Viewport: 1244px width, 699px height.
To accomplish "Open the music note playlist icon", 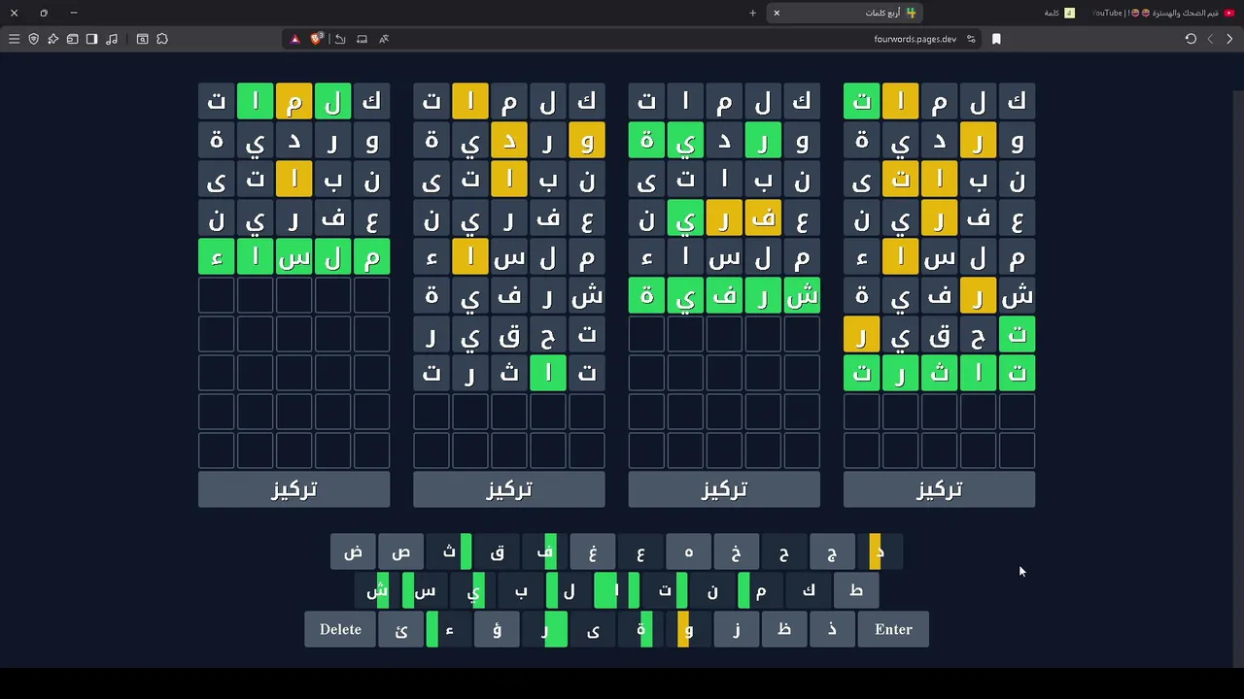I will tap(112, 39).
